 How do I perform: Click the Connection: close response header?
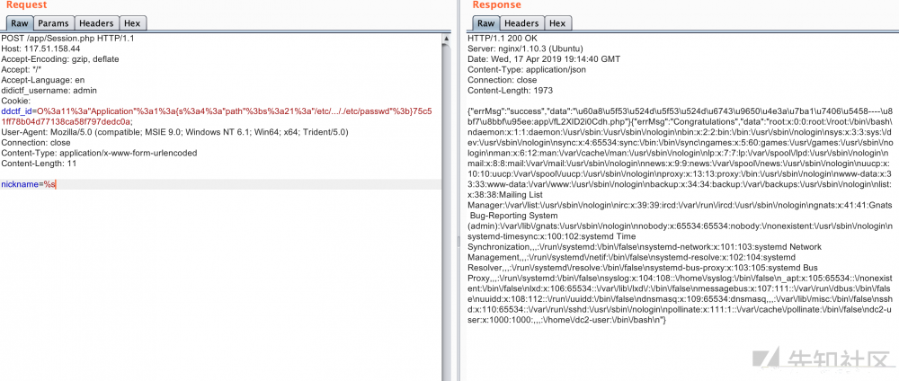503,80
